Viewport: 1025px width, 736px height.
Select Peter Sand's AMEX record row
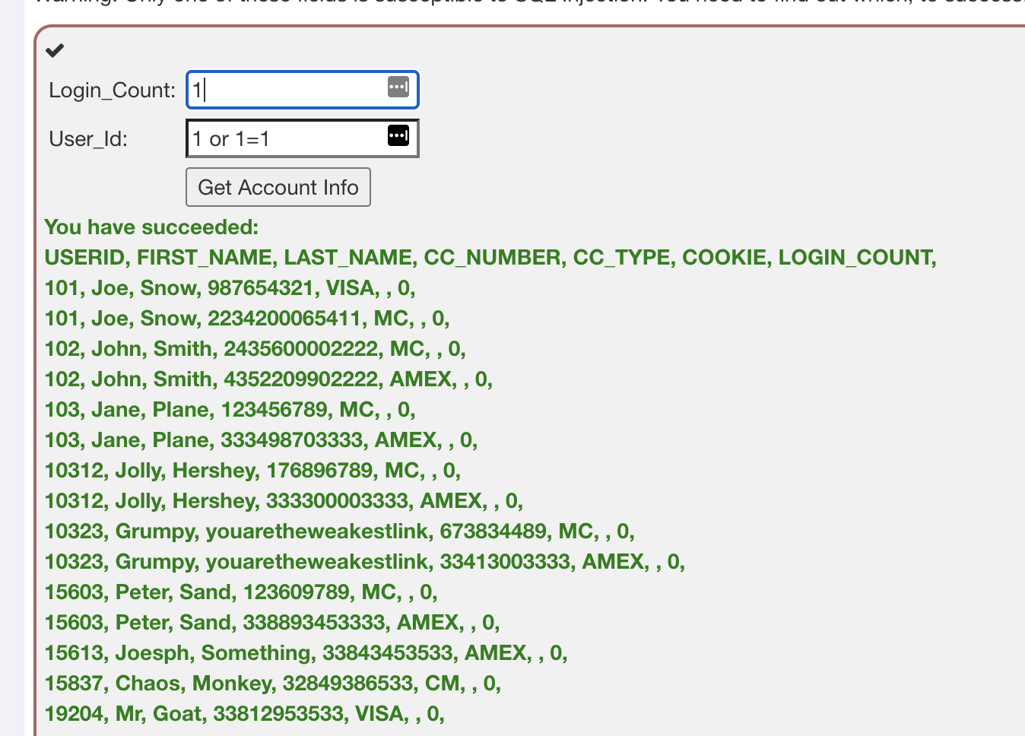pos(271,623)
